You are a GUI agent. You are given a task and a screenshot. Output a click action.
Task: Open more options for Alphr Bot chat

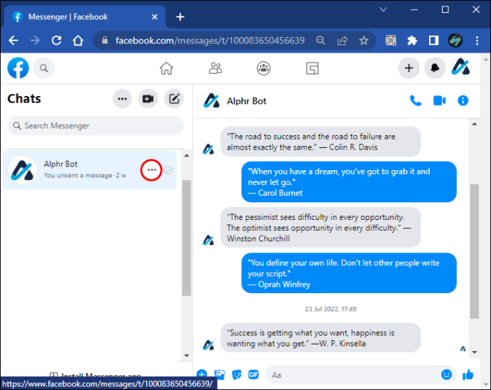pyautogui.click(x=152, y=170)
